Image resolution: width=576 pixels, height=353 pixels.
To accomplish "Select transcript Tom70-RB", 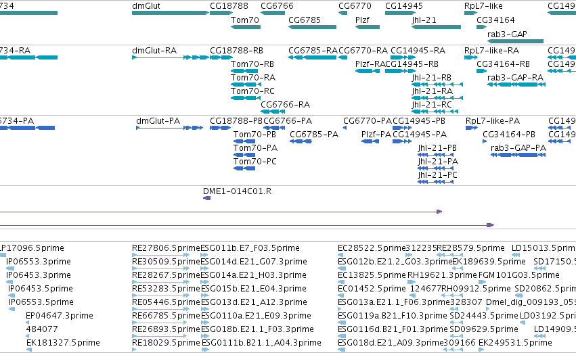I will (x=244, y=71).
